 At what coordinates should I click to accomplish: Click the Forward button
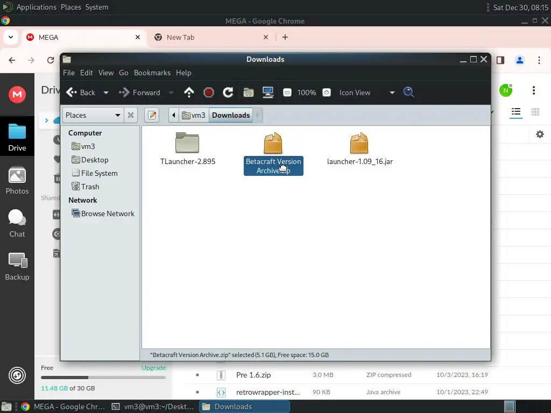point(140,92)
